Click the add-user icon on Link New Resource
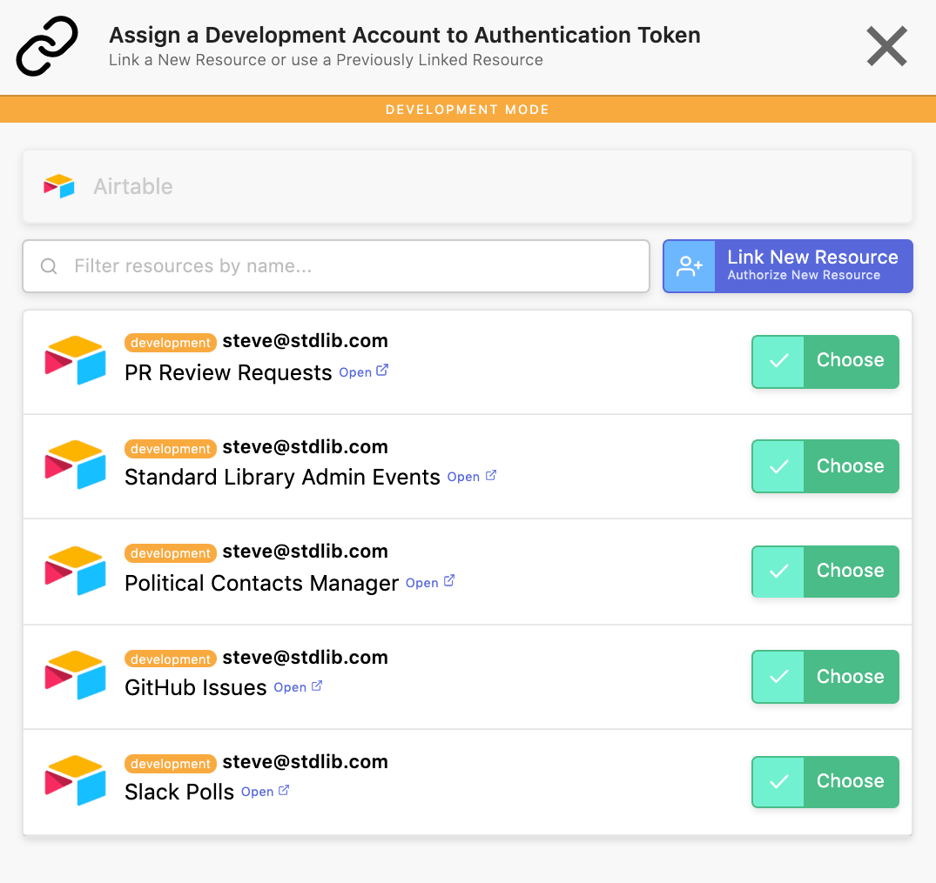The image size is (936, 883). coord(689,266)
